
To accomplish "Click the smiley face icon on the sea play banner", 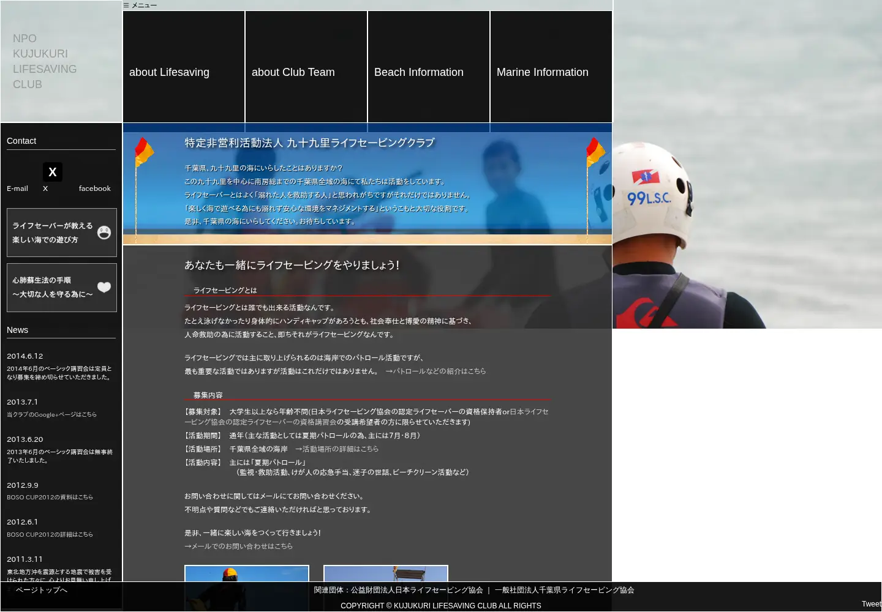I will (104, 233).
